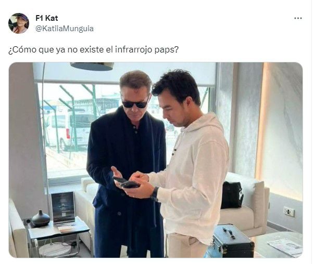Click the newspaper on the glass table
This screenshot has width=314, height=264.
[285, 247]
